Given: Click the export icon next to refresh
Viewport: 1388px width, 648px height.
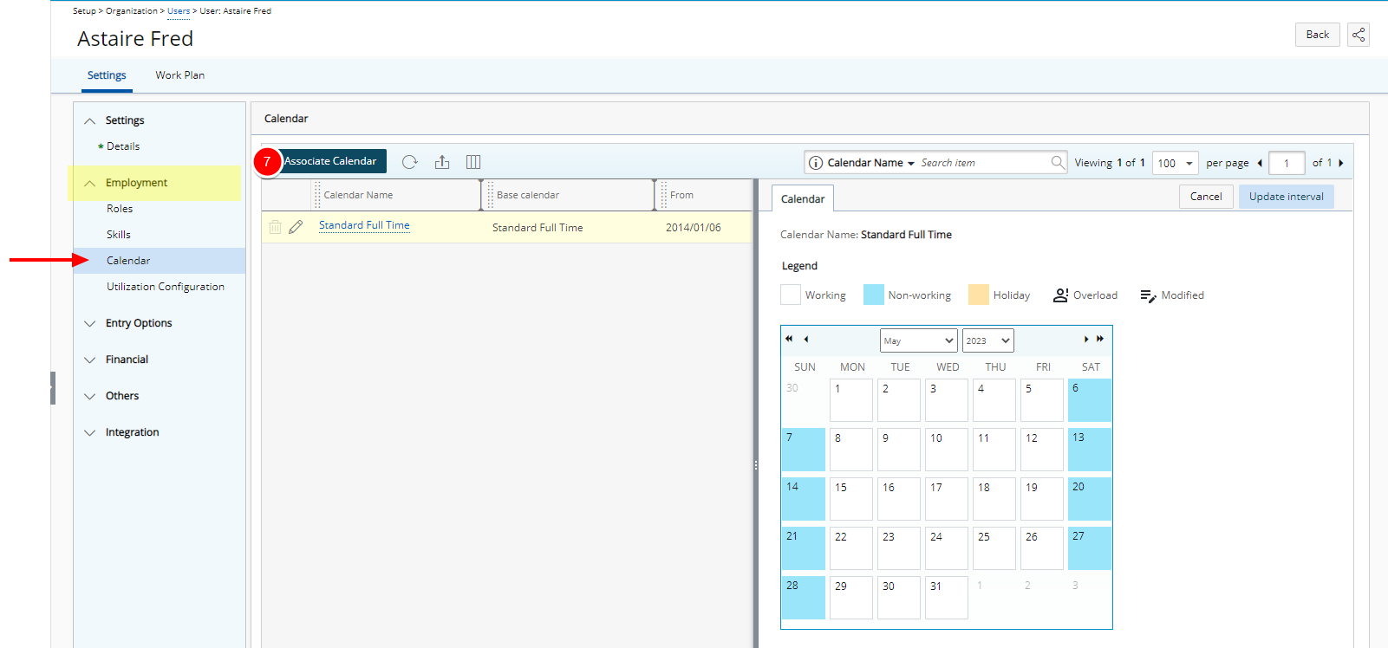Looking at the screenshot, I should 442,162.
